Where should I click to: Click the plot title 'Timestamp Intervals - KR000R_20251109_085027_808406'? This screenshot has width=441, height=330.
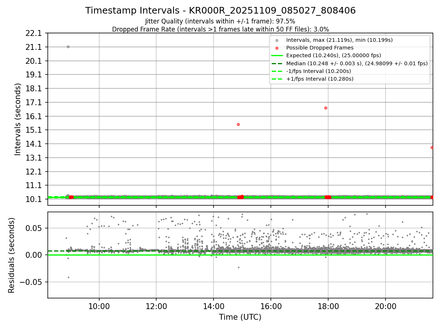coord(220,11)
